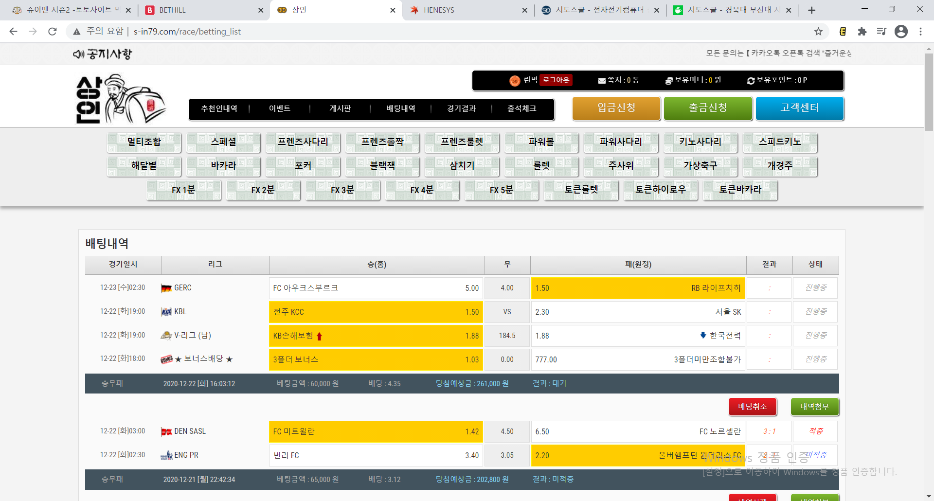
Task: Click the Chrome profile avatar icon
Action: (x=901, y=32)
